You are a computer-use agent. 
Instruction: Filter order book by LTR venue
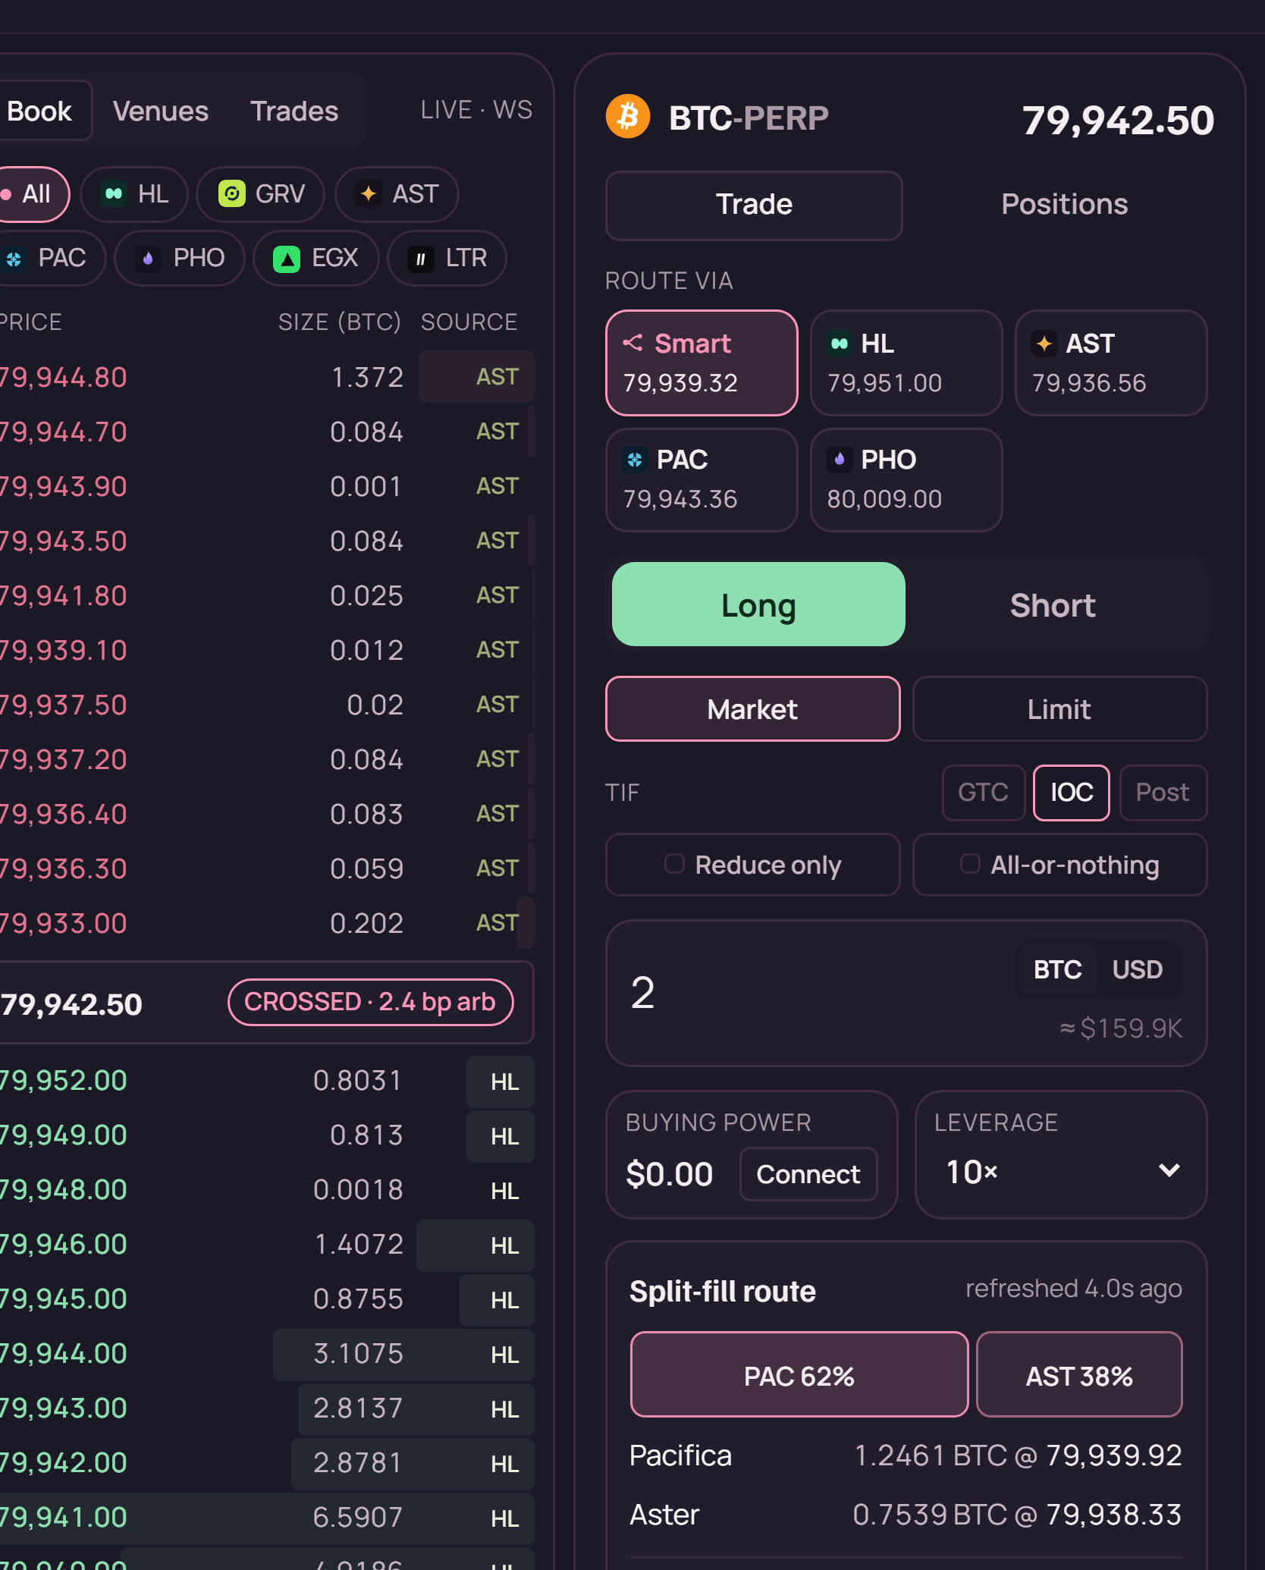point(447,258)
